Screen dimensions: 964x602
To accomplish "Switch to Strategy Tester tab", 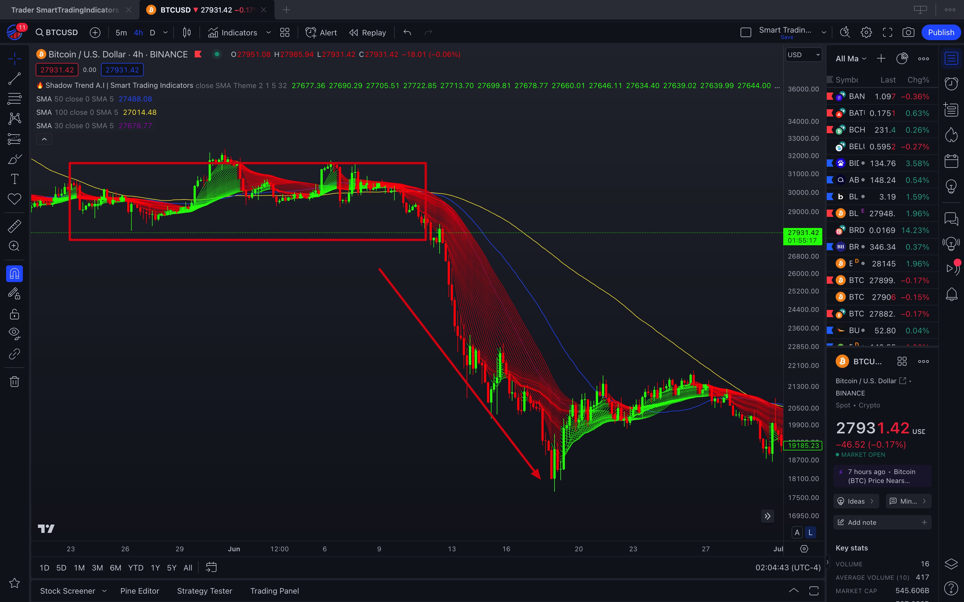I will [x=204, y=591].
